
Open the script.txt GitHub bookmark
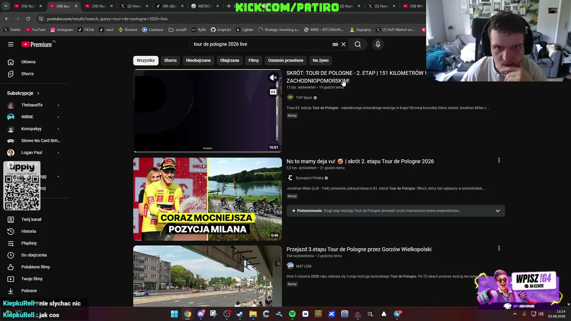coord(221,30)
